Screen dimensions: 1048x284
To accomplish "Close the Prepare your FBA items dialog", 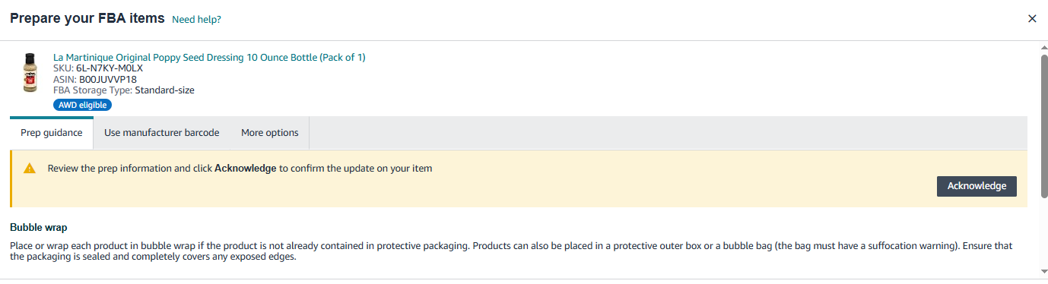I will [x=1032, y=18].
